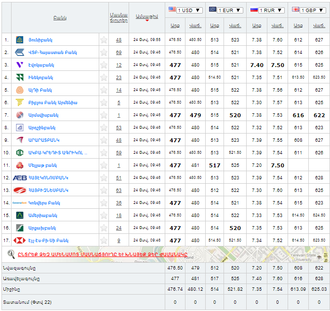The height and width of the screenshot is (311, 330).
Task: Sort the table by Բանկ column header
Action: click(60, 18)
